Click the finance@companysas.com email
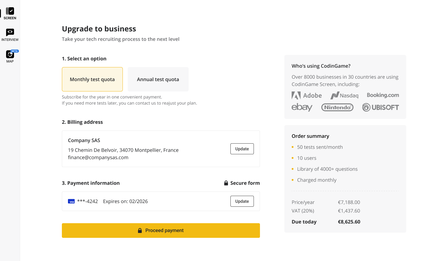 coord(98,158)
